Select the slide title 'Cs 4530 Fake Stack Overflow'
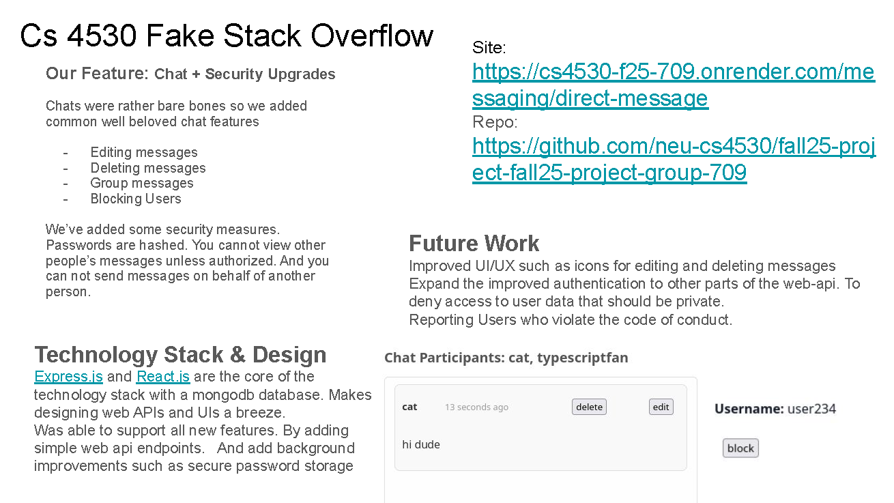894x503 pixels. click(x=227, y=35)
